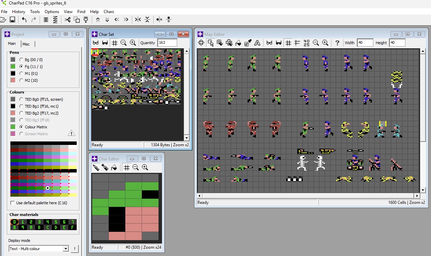Click zoom in magnifier in Char Set window
The image size is (431, 256).
point(133,43)
